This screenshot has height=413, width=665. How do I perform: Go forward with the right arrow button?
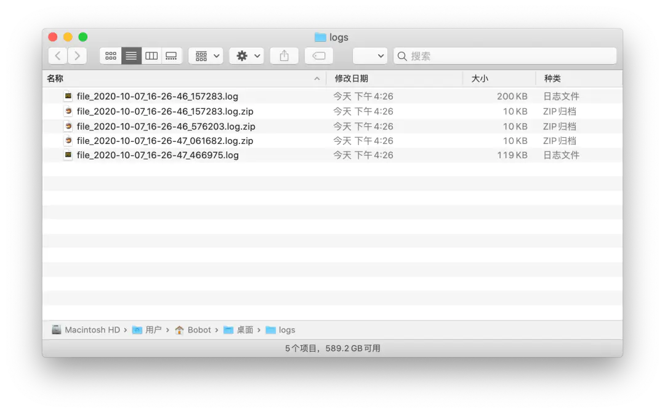point(77,56)
